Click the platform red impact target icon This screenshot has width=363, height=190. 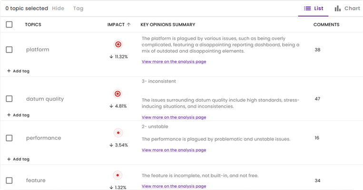(118, 44)
